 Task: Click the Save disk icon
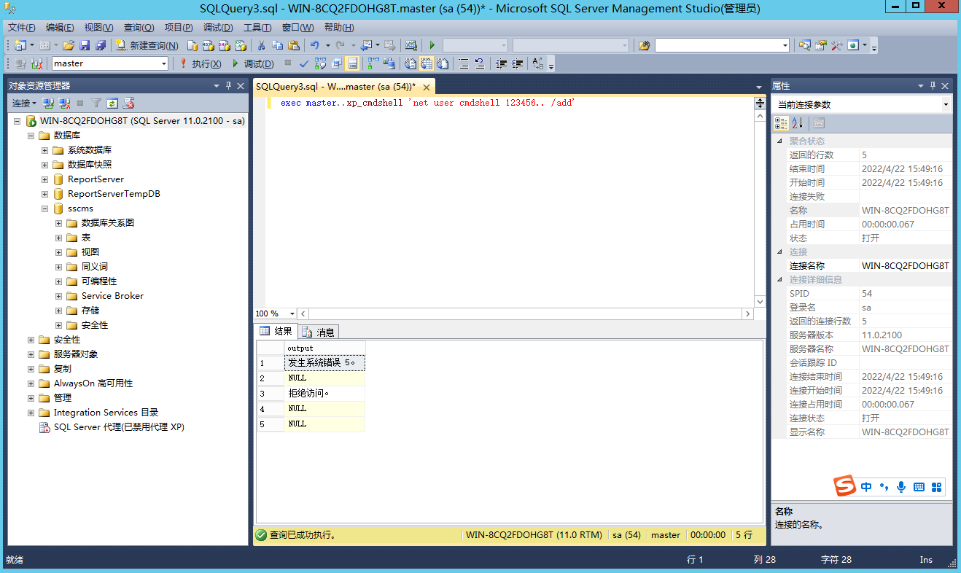point(85,45)
